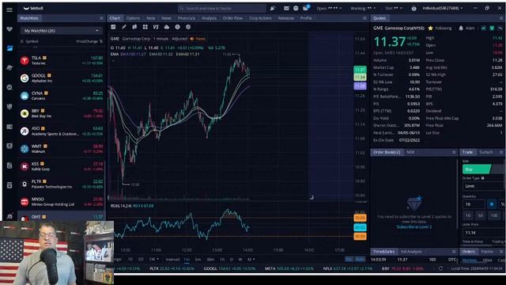
Task: Select the 5D range button
Action: 141,259
